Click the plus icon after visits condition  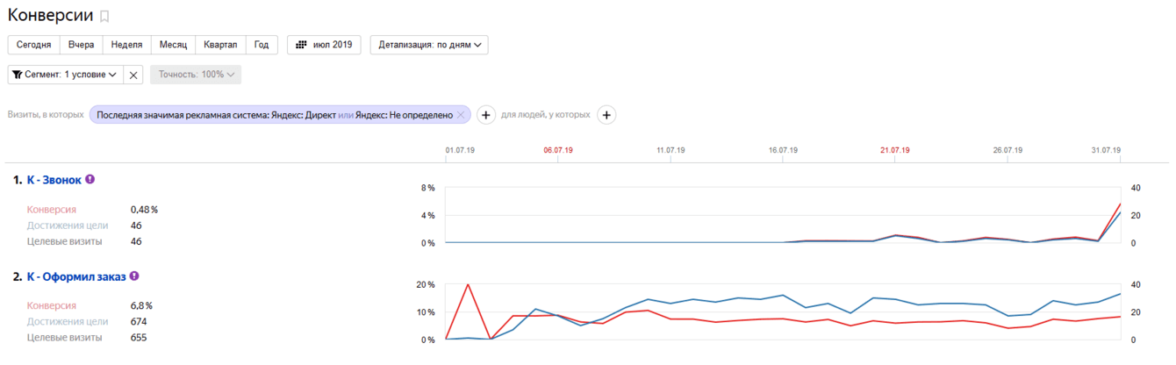tap(487, 115)
